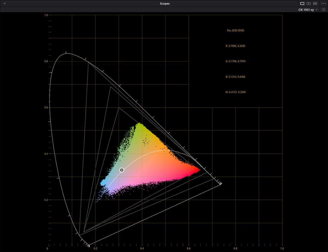
Task: Click the Scopes window title
Action: pyautogui.click(x=165, y=4)
